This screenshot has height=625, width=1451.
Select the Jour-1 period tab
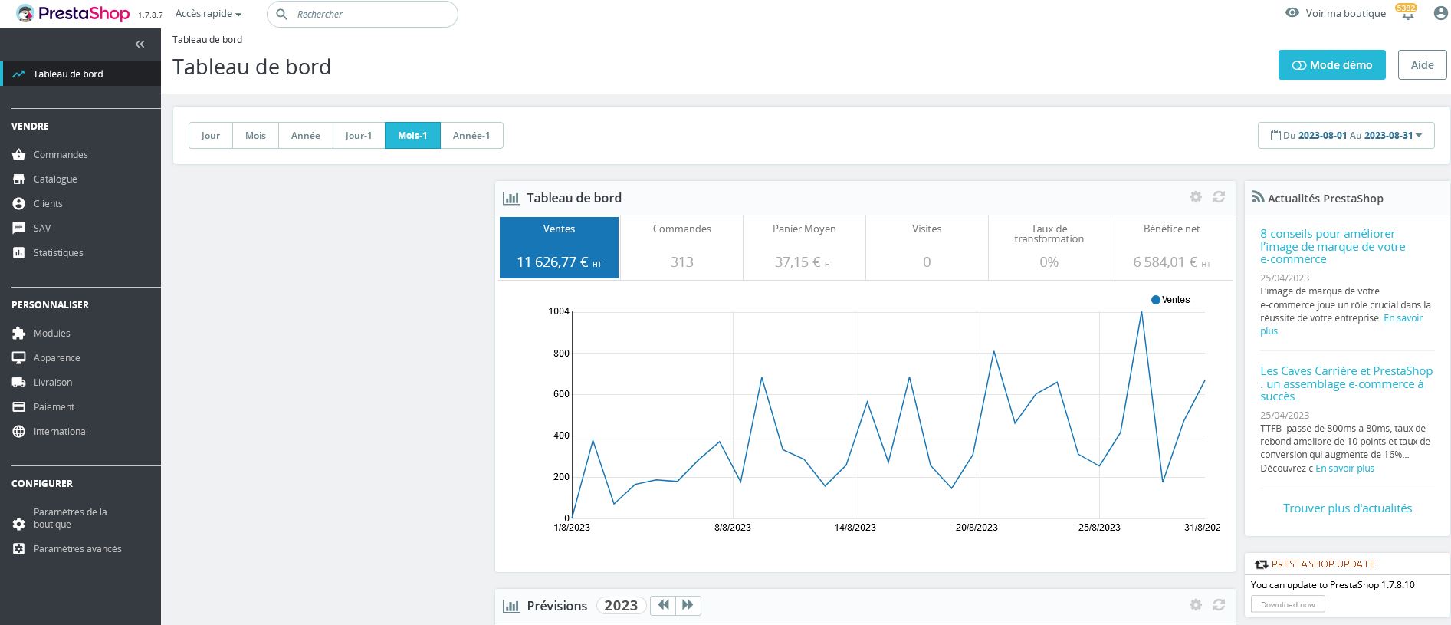359,136
